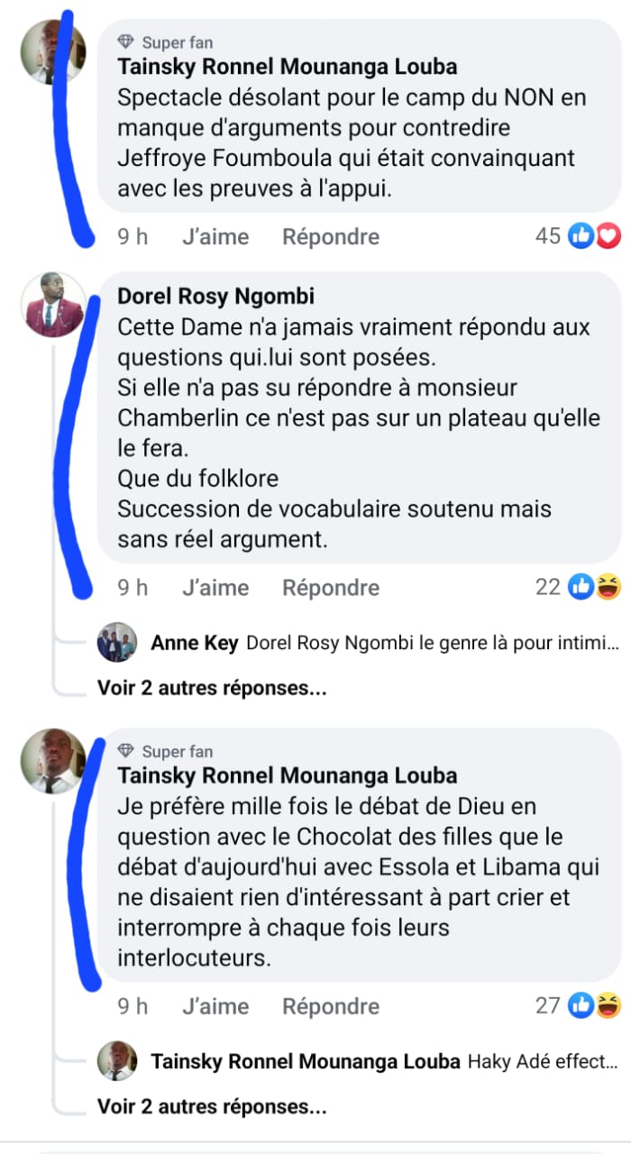
Task: Reply to the first comment via Répondre
Action: [x=331, y=237]
